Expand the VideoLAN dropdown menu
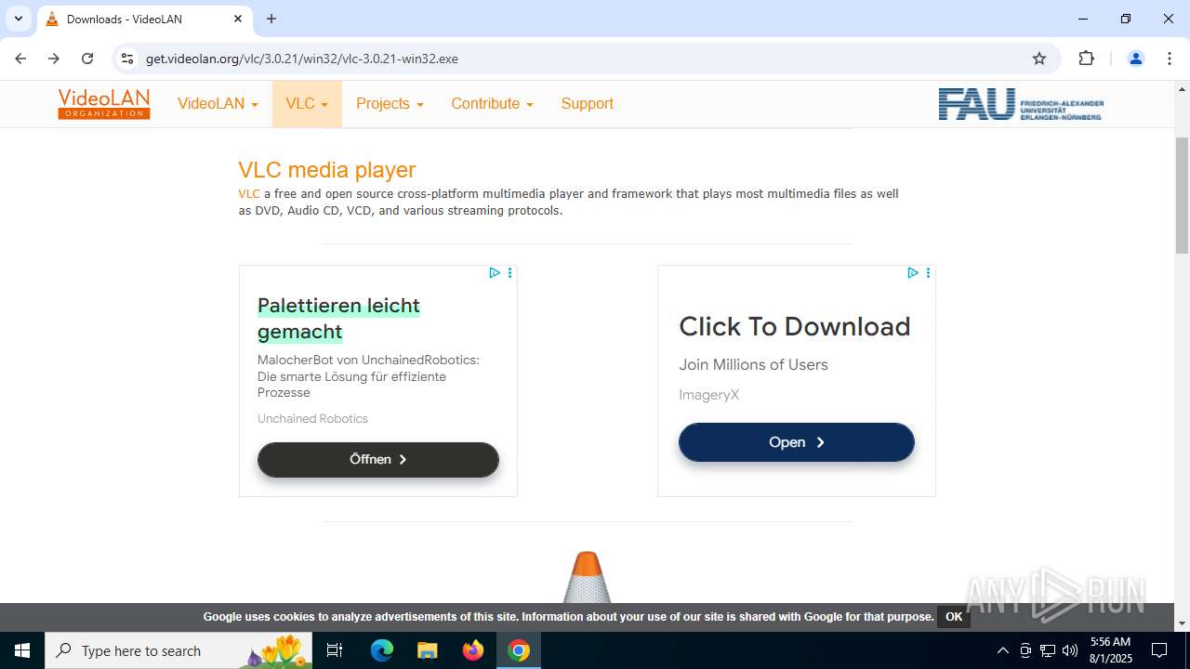Viewport: 1190px width, 669px height. tap(218, 104)
